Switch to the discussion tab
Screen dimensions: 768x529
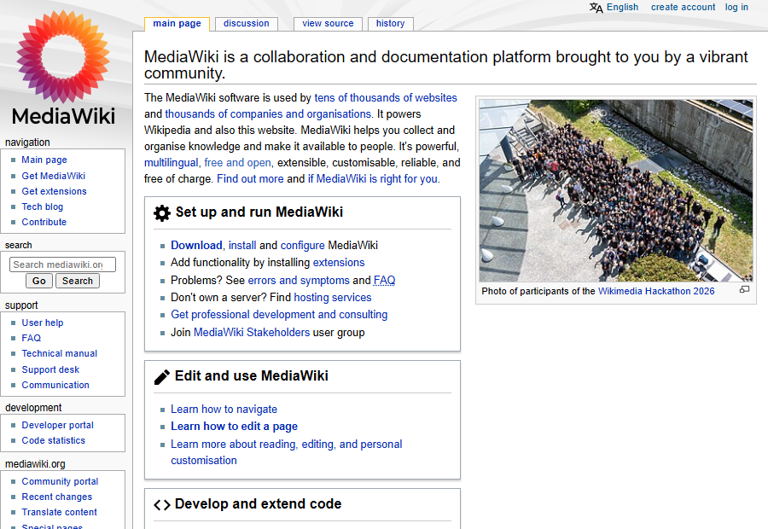click(247, 24)
